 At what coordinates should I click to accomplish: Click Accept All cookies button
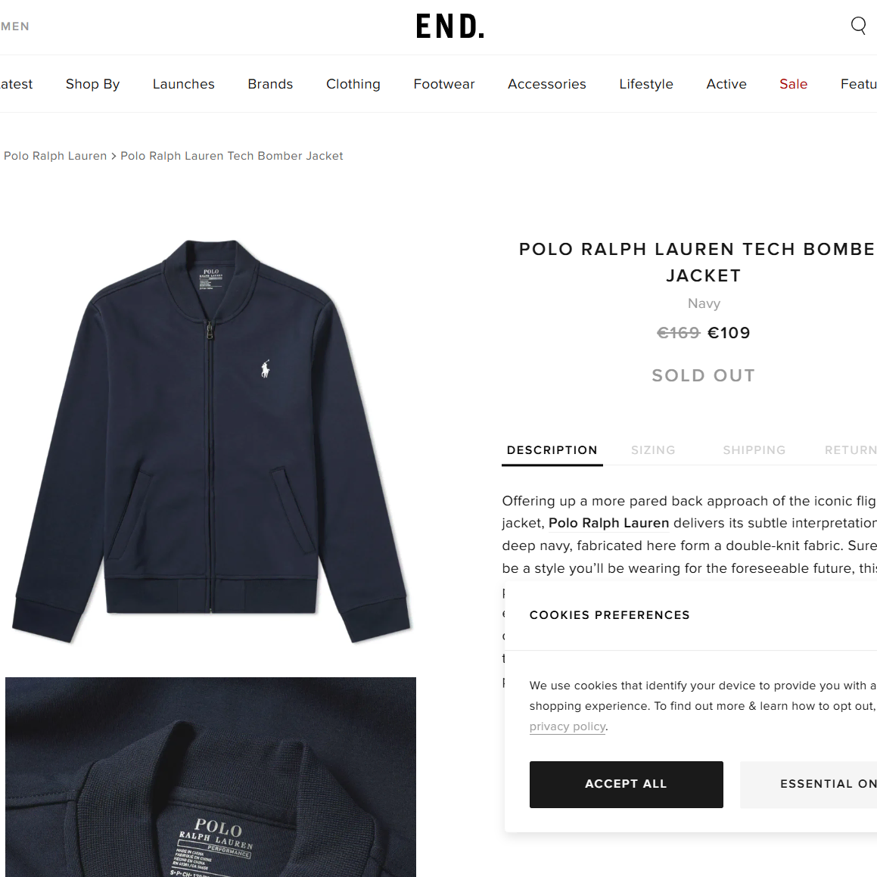click(626, 784)
